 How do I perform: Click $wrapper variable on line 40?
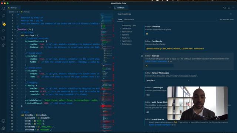click(x=30, y=130)
